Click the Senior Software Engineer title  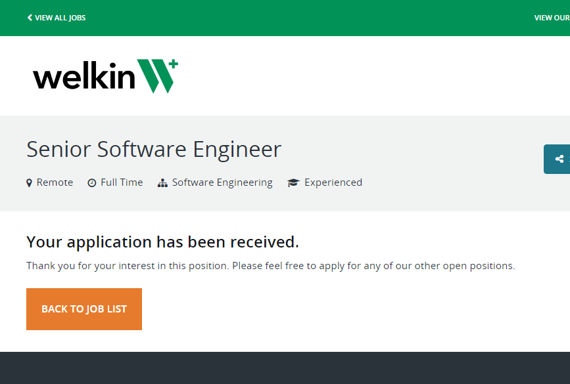click(154, 150)
